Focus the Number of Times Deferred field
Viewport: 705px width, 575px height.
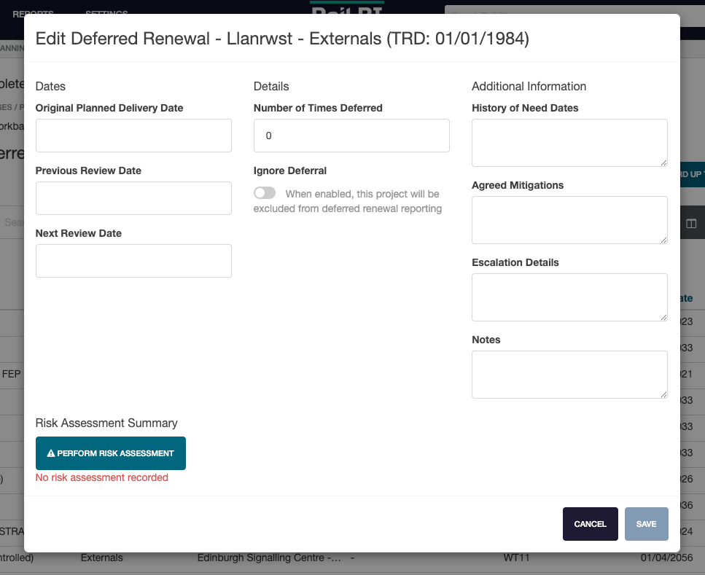351,136
